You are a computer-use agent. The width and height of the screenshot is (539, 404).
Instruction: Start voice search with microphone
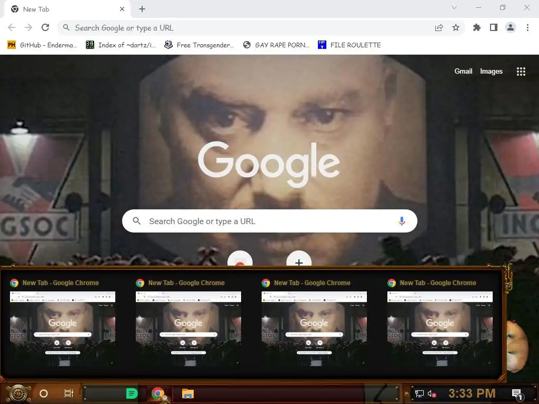point(402,221)
